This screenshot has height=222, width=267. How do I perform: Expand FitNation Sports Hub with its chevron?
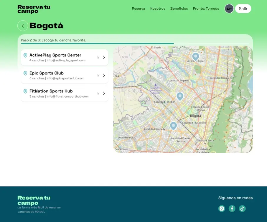pyautogui.click(x=104, y=94)
